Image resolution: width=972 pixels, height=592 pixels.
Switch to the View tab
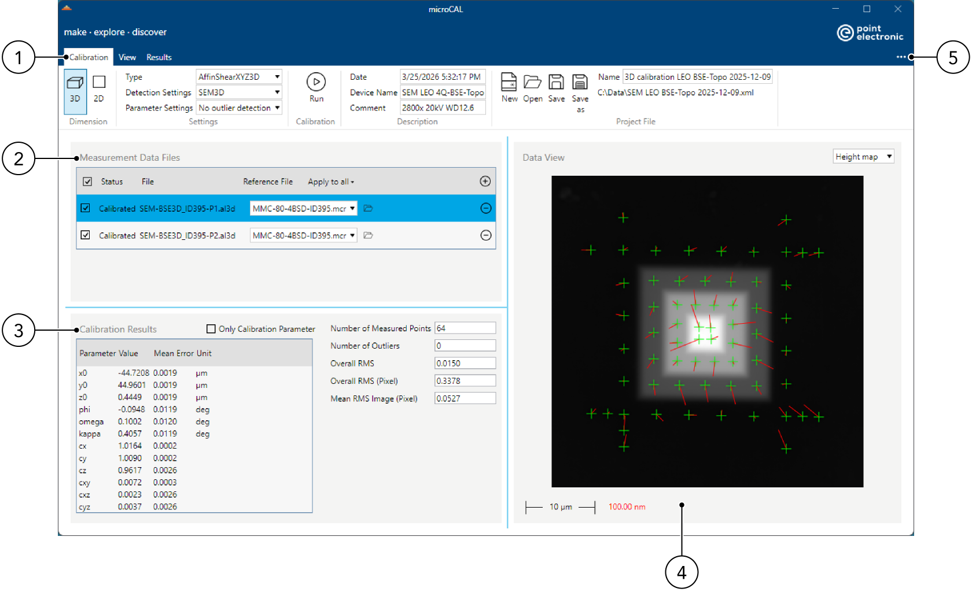click(x=127, y=57)
